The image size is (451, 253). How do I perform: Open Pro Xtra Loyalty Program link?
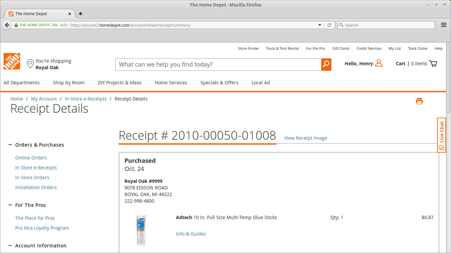coord(42,228)
